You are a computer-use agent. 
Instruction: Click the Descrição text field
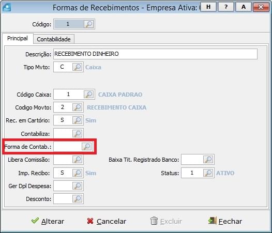(155, 54)
